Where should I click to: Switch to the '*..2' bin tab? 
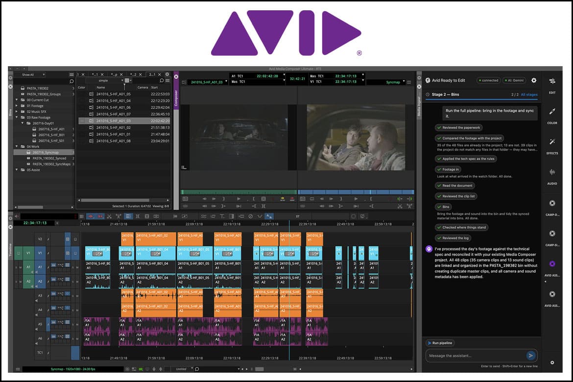134,74
